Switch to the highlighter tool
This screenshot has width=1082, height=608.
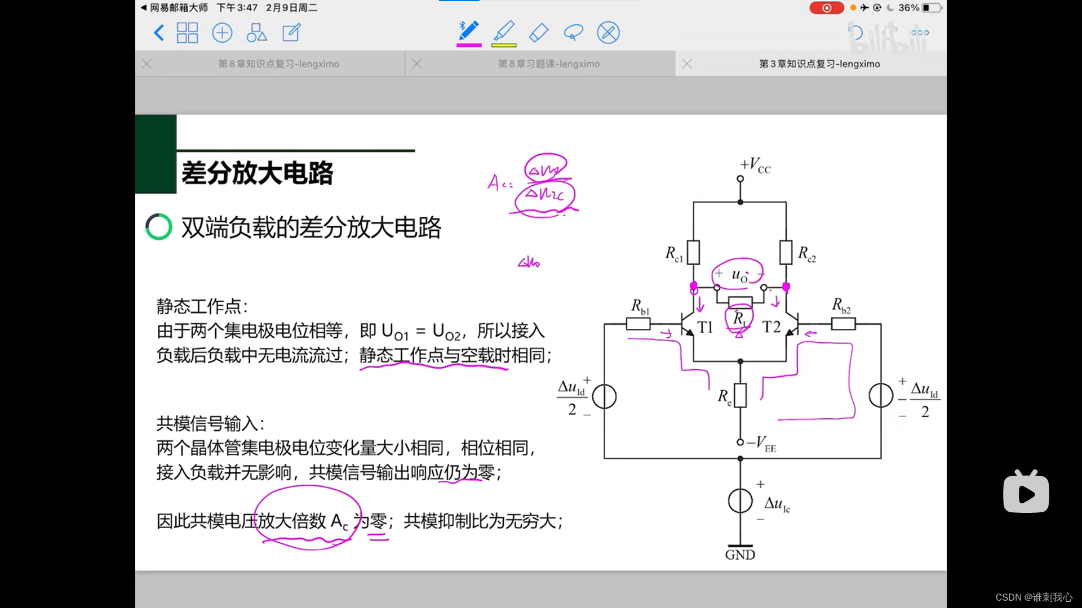(x=504, y=30)
